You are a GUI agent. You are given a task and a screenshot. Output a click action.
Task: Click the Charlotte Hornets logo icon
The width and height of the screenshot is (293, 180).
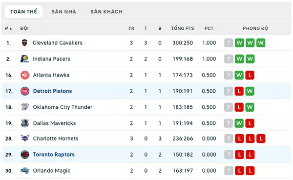pyautogui.click(x=25, y=139)
